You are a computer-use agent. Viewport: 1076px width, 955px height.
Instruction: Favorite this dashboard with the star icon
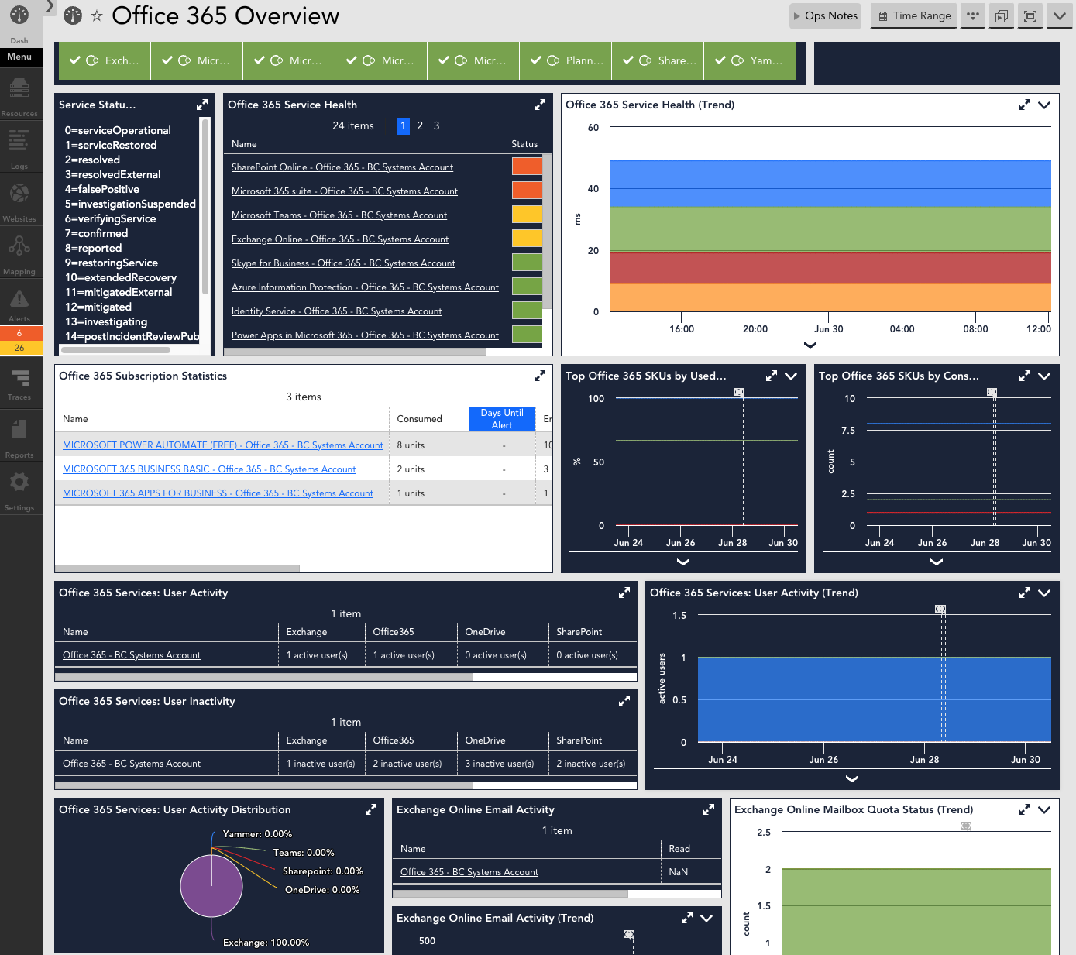point(97,15)
